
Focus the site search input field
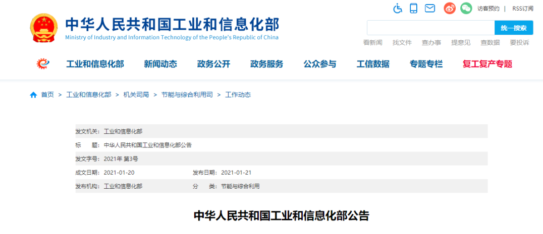coord(431,28)
